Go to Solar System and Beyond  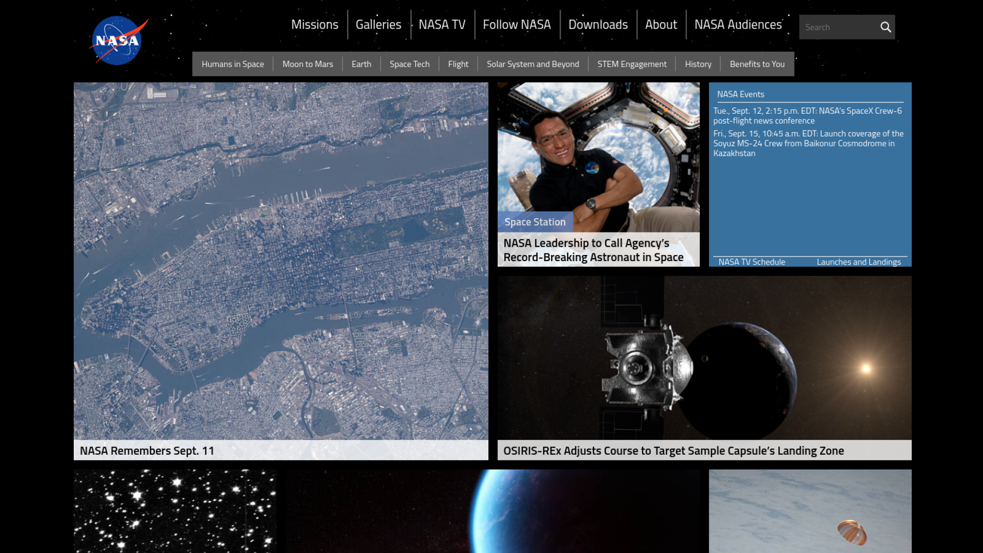tap(532, 64)
